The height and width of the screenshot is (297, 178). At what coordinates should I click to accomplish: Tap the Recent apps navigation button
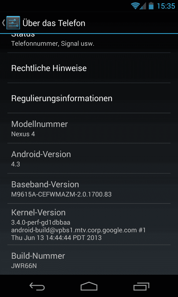[141, 286]
